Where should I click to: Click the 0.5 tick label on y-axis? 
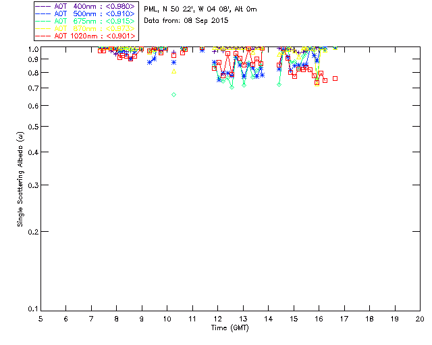(x=31, y=127)
